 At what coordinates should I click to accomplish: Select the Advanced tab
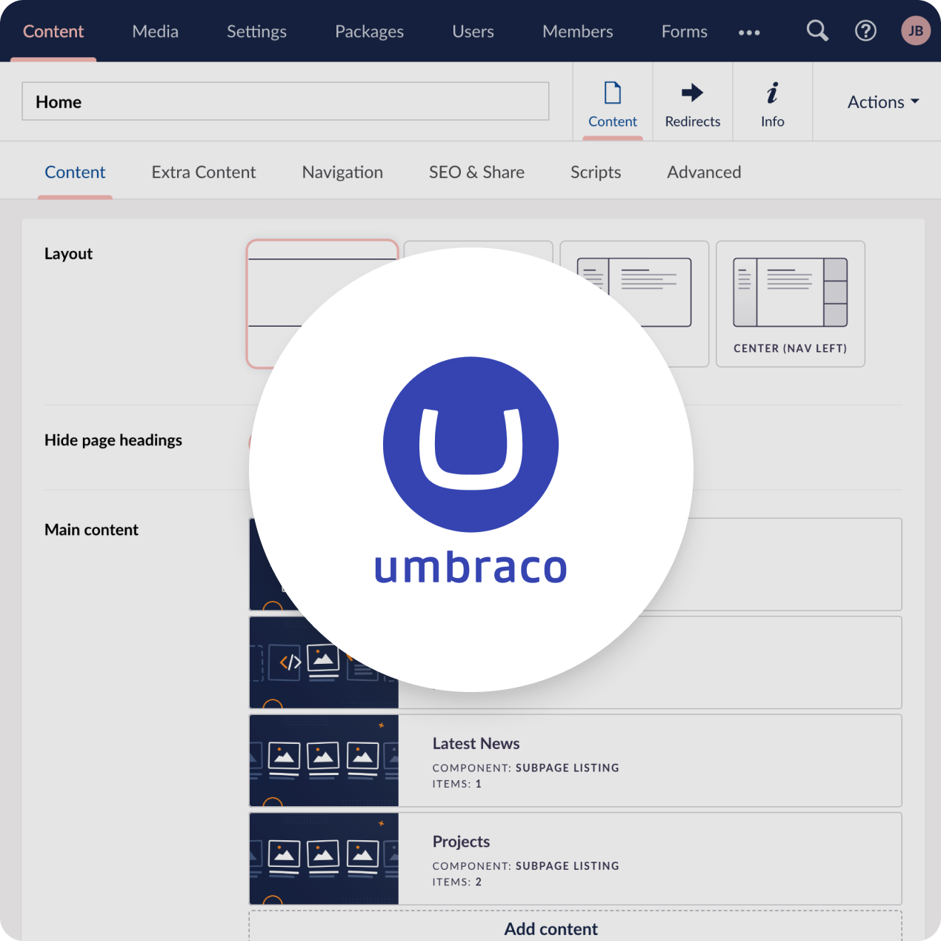[704, 172]
